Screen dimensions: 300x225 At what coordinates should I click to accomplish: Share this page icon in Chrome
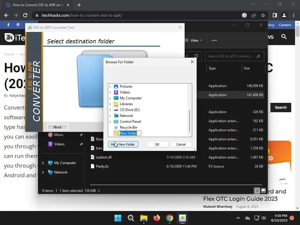pos(254,15)
